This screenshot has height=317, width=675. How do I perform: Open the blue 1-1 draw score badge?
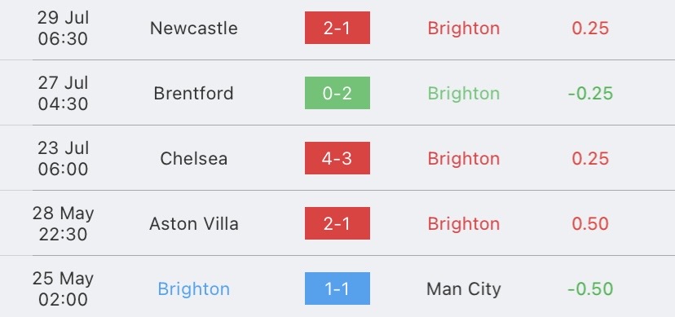tap(337, 288)
